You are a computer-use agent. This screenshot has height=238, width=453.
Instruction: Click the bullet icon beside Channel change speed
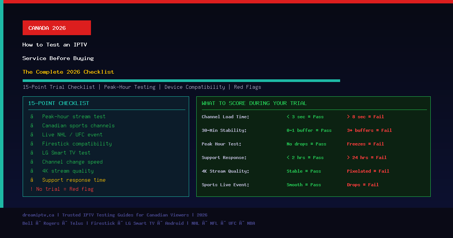point(32,162)
